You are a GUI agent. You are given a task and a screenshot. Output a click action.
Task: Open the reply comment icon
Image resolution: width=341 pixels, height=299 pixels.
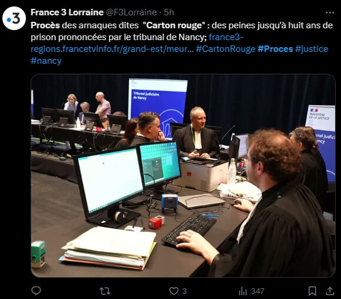point(36,291)
